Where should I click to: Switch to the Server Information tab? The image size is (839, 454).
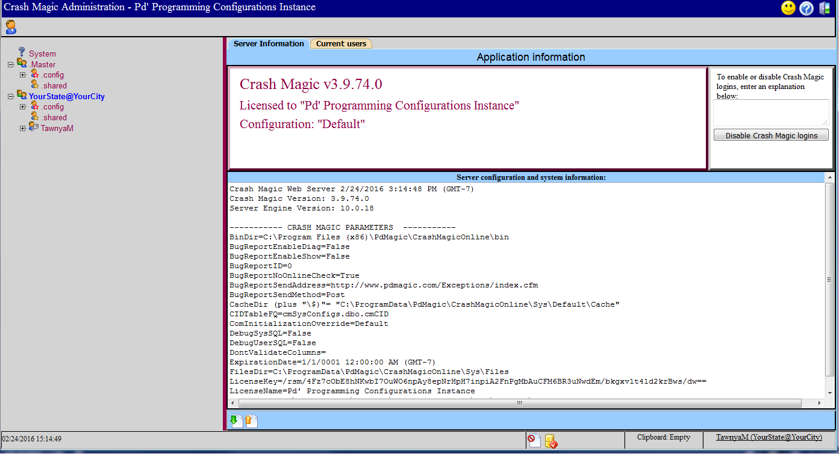coord(269,43)
